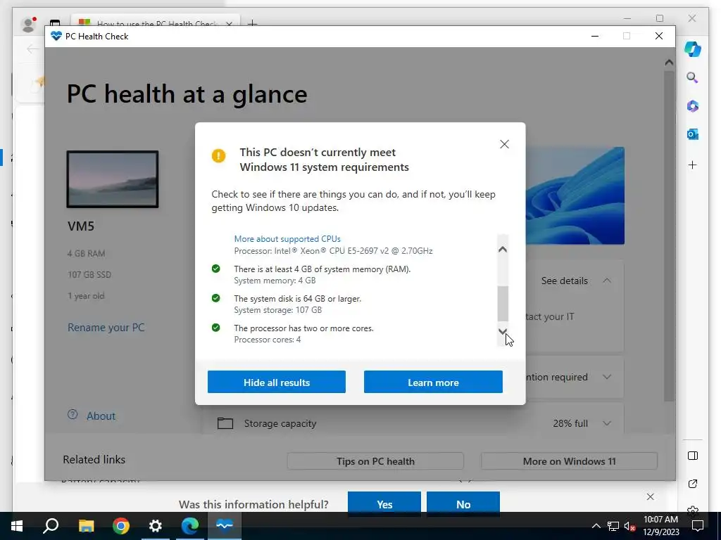This screenshot has width=721, height=540.
Task: Open Copilot icon in Edge sidebar
Action: [693, 49]
